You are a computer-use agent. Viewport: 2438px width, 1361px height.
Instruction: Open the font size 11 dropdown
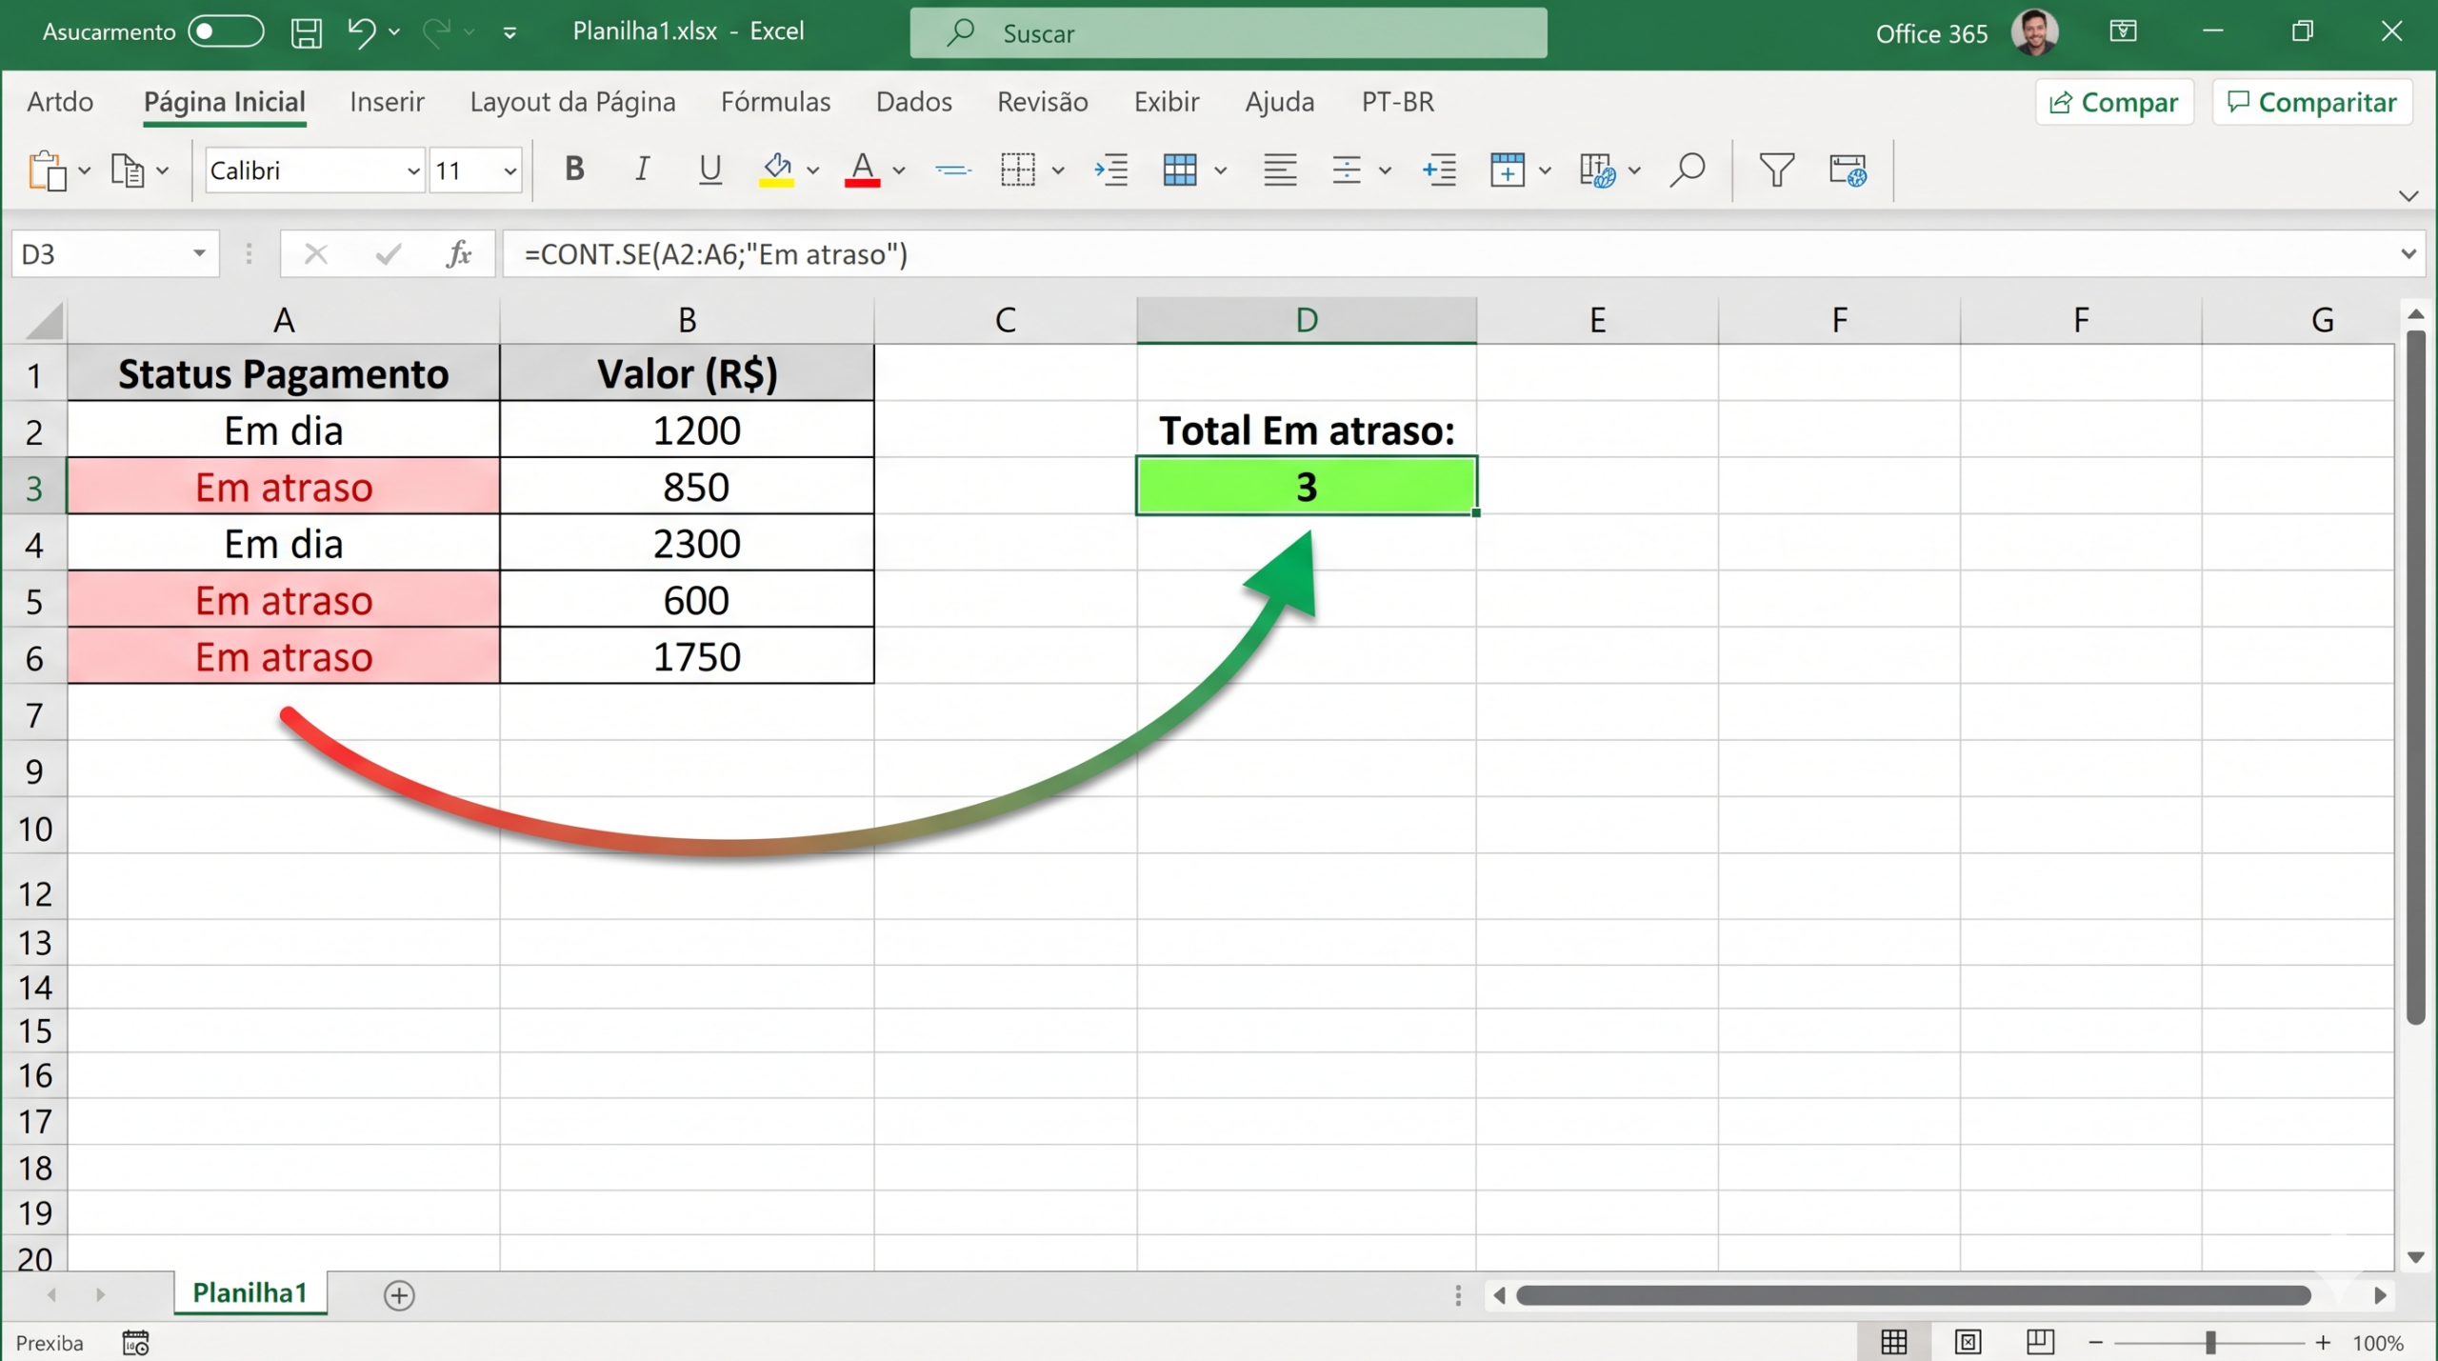(510, 171)
